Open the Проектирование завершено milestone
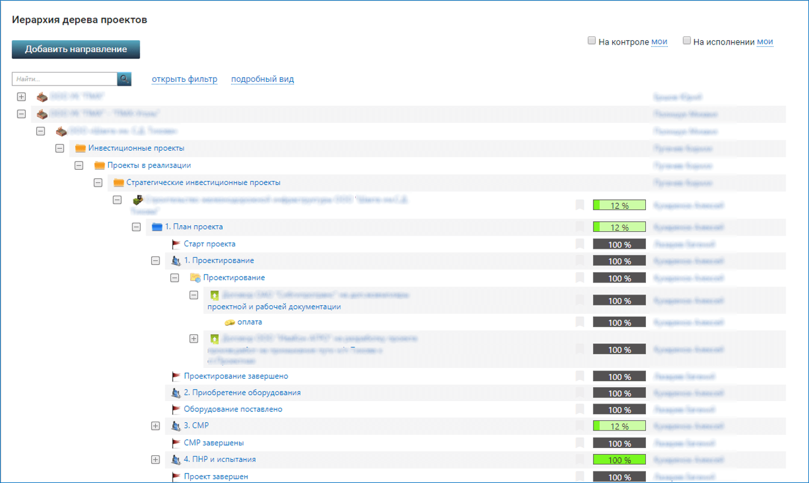This screenshot has height=483, width=809. click(x=235, y=376)
